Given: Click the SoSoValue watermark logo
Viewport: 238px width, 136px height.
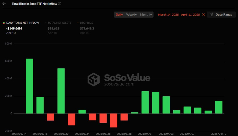Looking at the screenshot, I should (94, 79).
